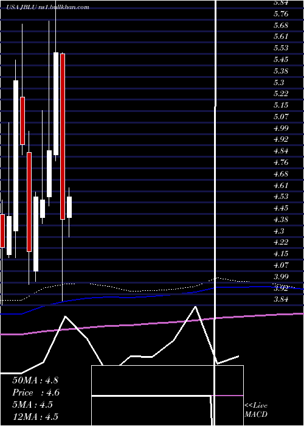The width and height of the screenshot is (304, 426).
Task: Click the 4.53 price axis label
Action: [x=281, y=197]
